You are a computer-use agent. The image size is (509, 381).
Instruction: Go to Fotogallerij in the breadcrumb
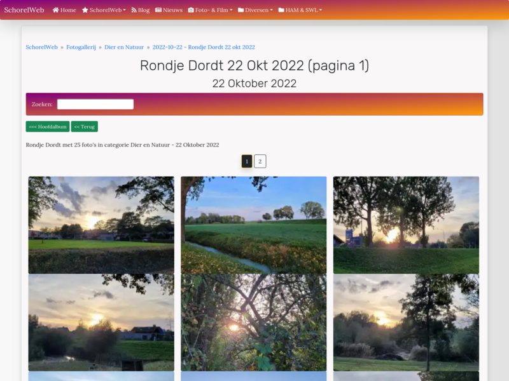click(81, 47)
